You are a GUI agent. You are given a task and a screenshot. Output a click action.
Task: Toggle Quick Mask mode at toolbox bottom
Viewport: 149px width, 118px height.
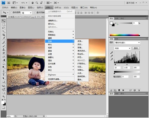coord(4,108)
